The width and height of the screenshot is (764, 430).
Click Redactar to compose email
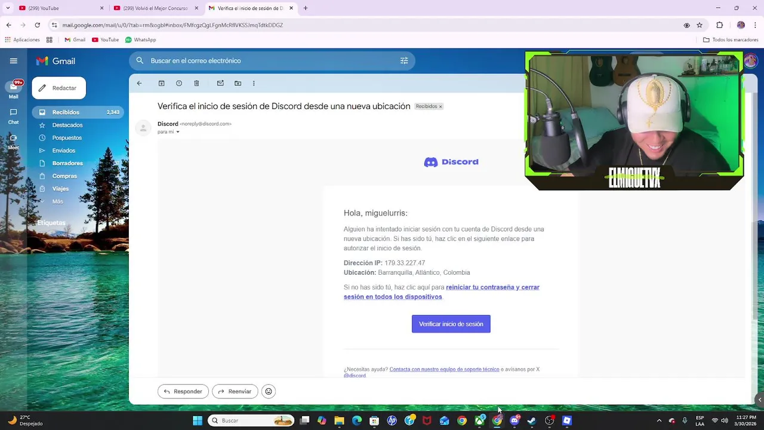58,88
